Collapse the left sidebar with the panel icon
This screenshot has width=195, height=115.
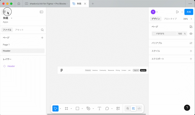(x=42, y=12)
